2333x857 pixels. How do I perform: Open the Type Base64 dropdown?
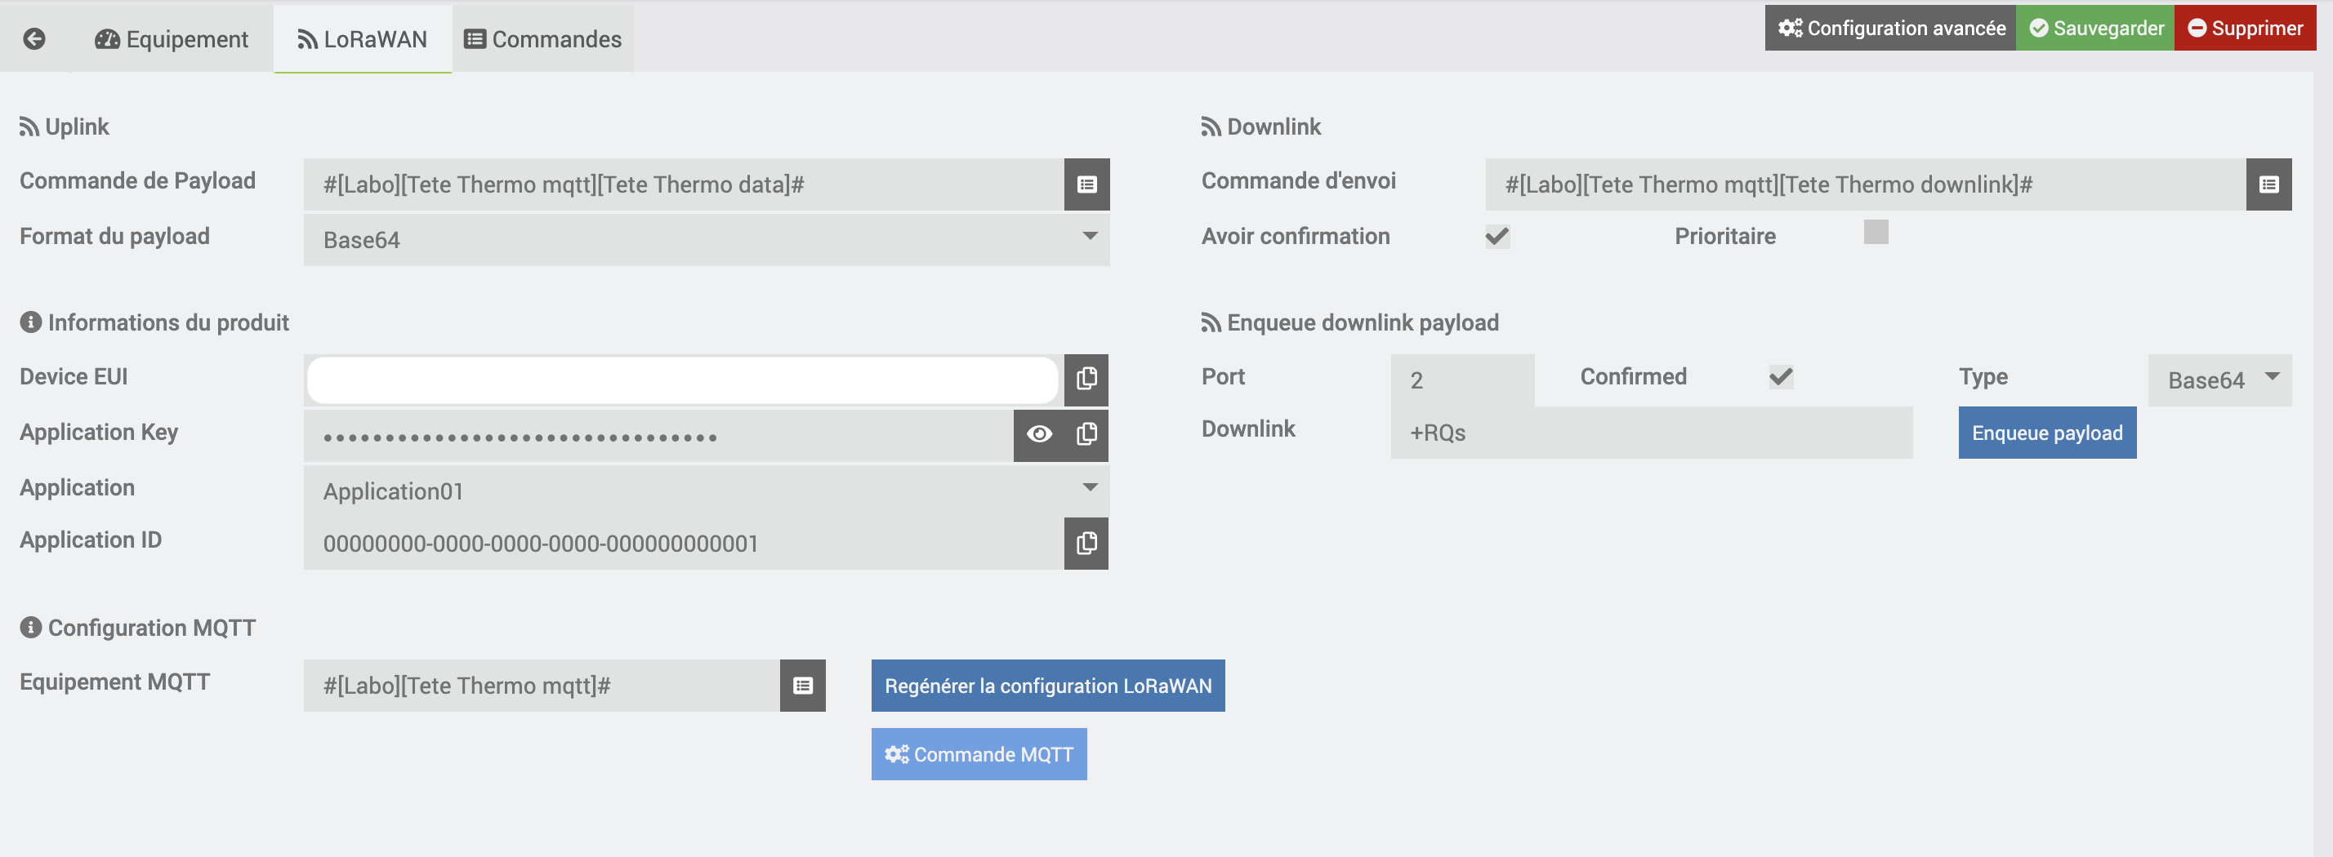[2219, 380]
